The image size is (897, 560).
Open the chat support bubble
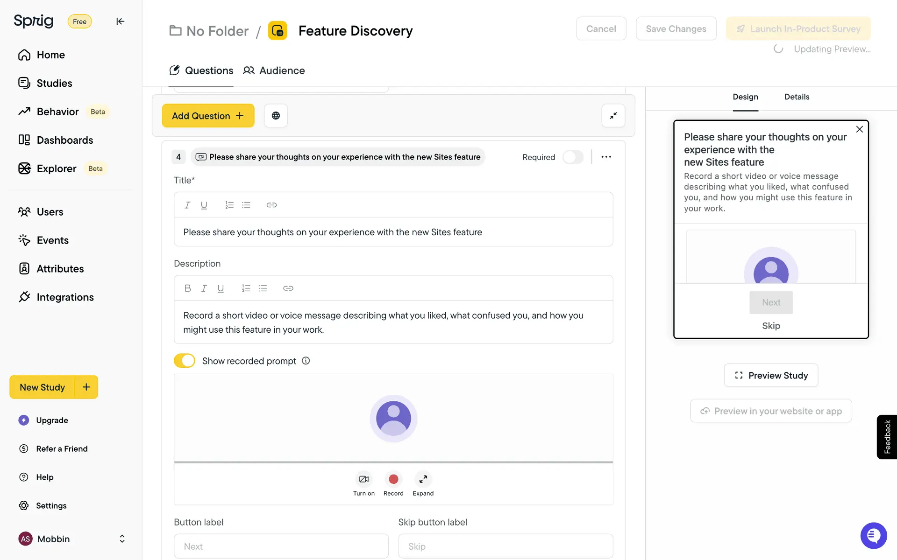tap(873, 535)
